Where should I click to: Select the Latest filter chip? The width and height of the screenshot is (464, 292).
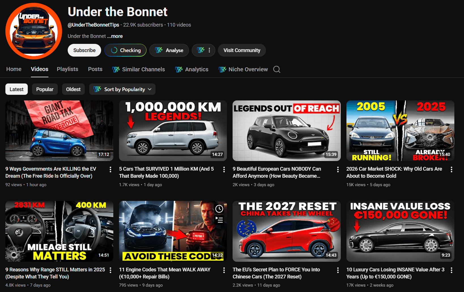(16, 89)
